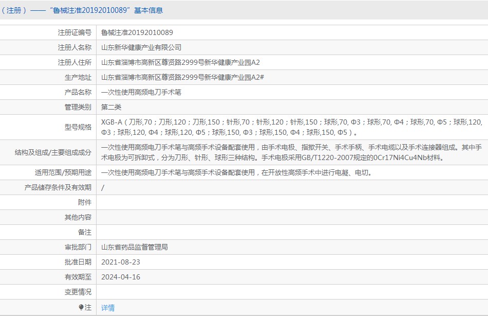Click the management class value 第二类
The width and height of the screenshot is (488, 316).
(111, 108)
